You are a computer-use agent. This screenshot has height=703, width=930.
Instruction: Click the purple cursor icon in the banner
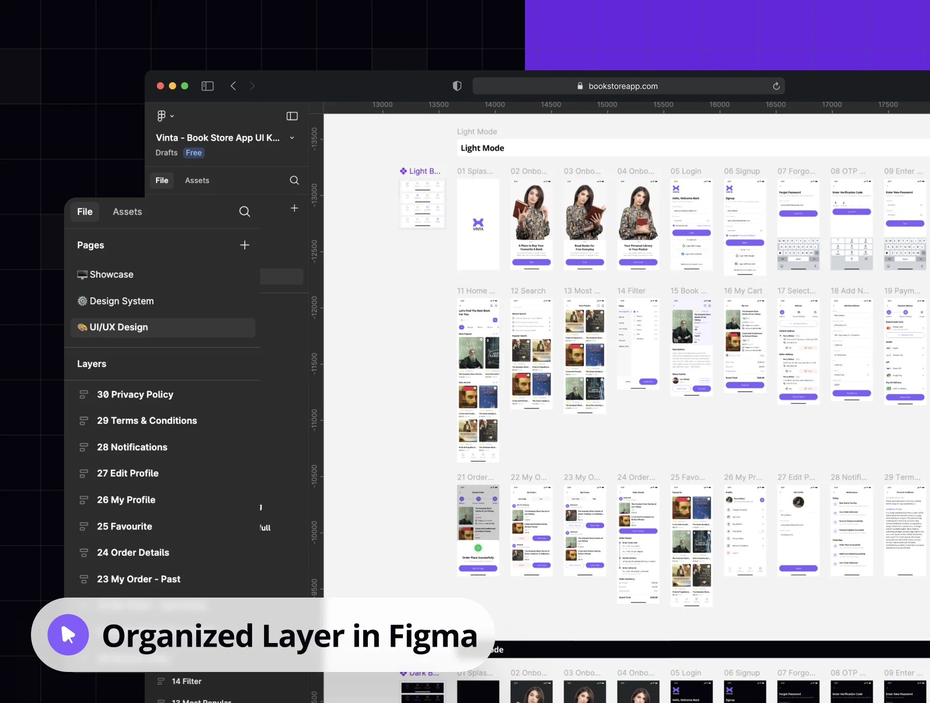68,635
